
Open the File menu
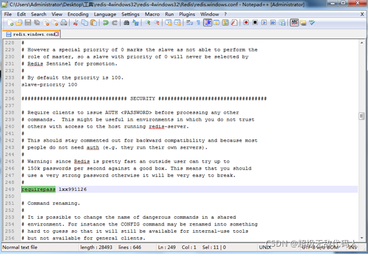(x=8, y=15)
